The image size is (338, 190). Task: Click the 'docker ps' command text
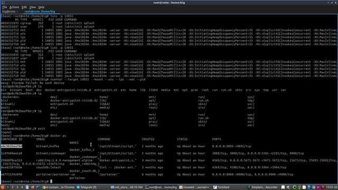[58, 136]
